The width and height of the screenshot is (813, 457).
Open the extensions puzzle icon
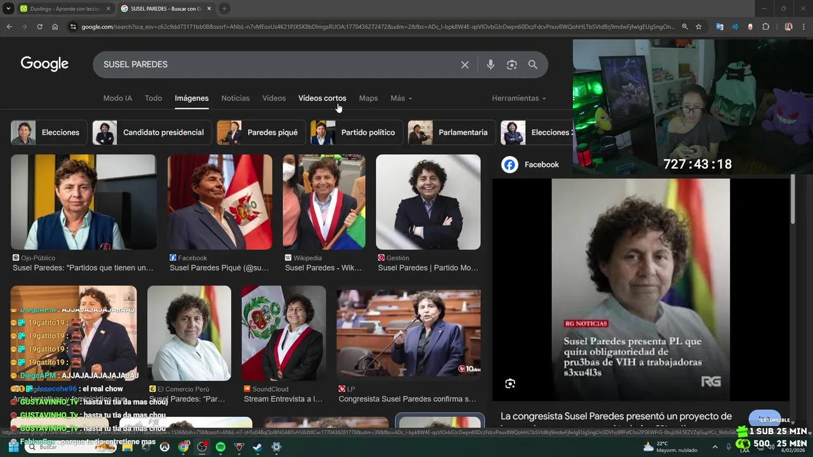[765, 27]
